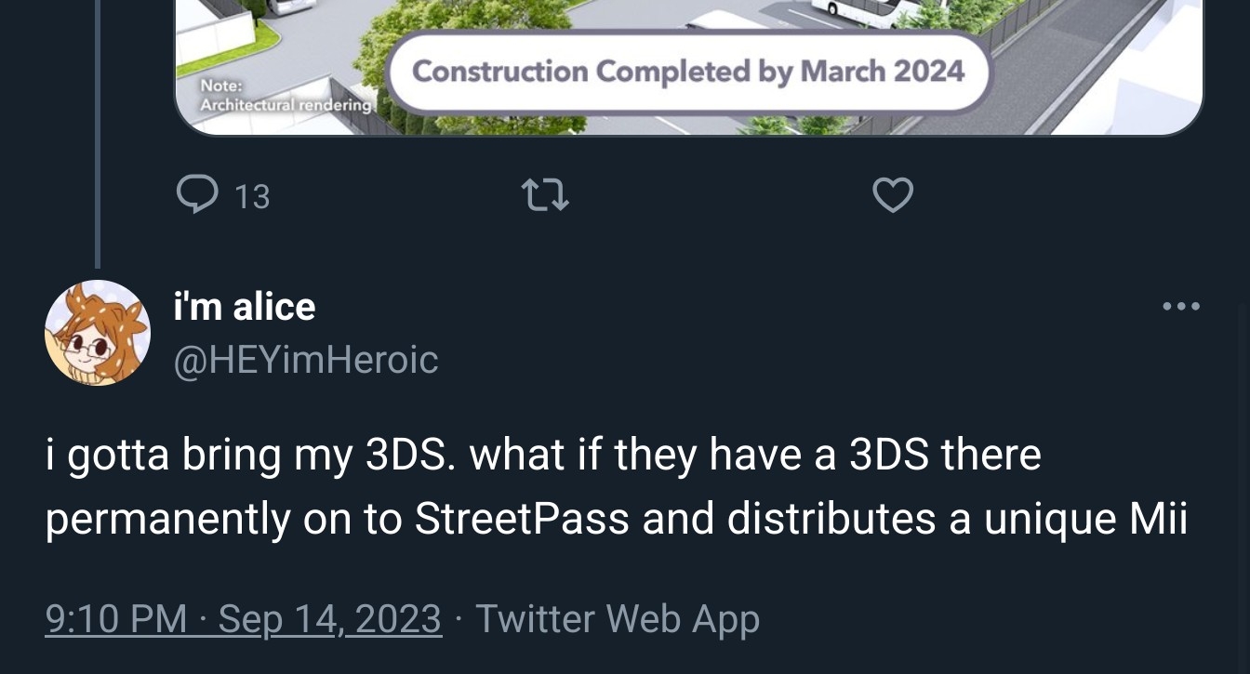Open i'm alice's profile picture
This screenshot has width=1250, height=674.
coord(98,333)
